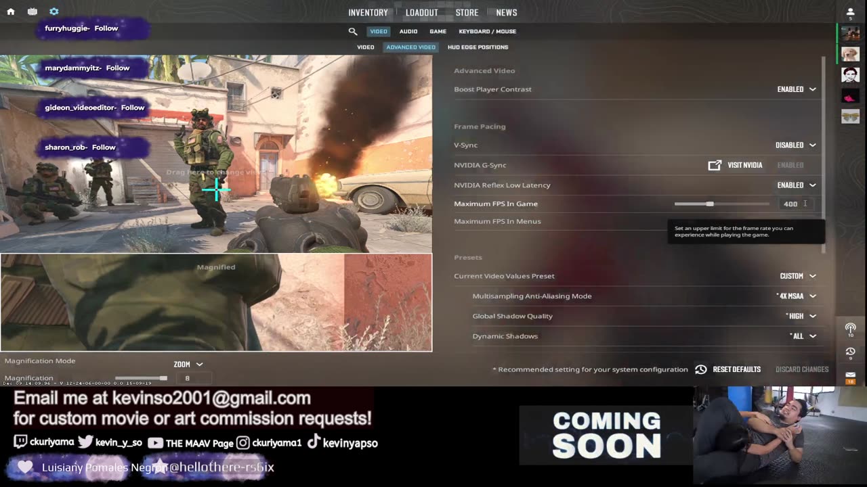Open recent teammates clock icon
Viewport: 867px width, 487px height.
point(851,352)
